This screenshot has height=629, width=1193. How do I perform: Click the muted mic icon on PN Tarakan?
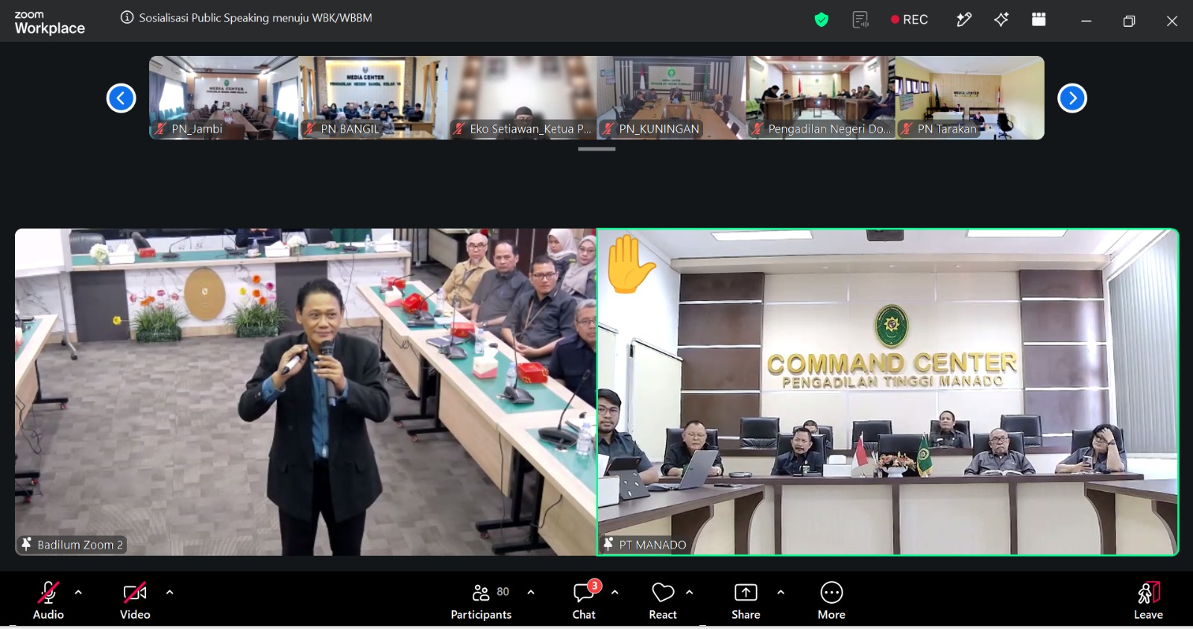coord(907,129)
